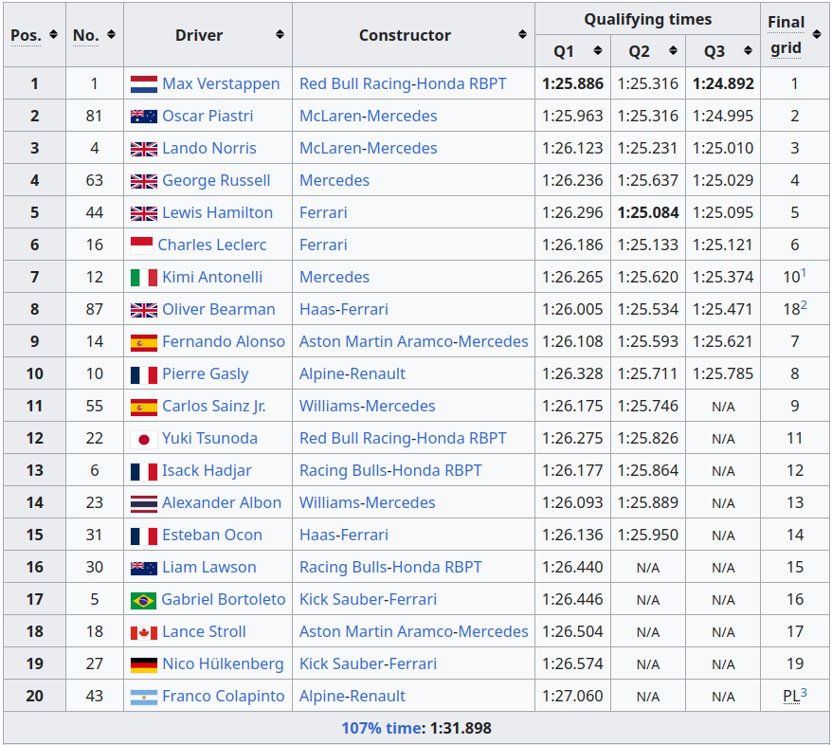Click the Qualifying times header
This screenshot has width=832, height=745.
(x=648, y=19)
